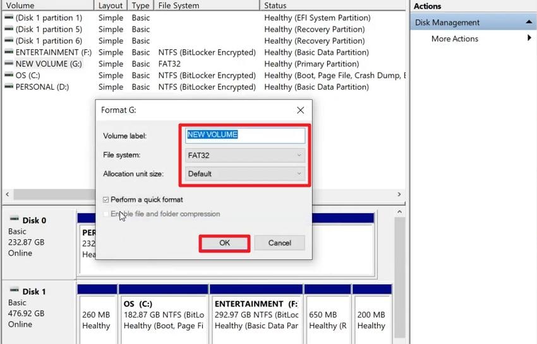Image resolution: width=537 pixels, height=344 pixels.
Task: Sort by the Type column header
Action: (140, 6)
